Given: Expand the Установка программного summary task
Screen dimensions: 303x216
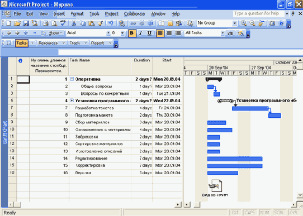Looking at the screenshot, I should pos(72,100).
